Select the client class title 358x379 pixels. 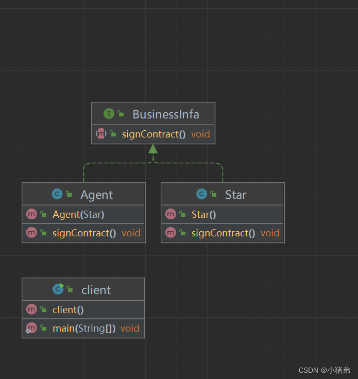(x=96, y=290)
